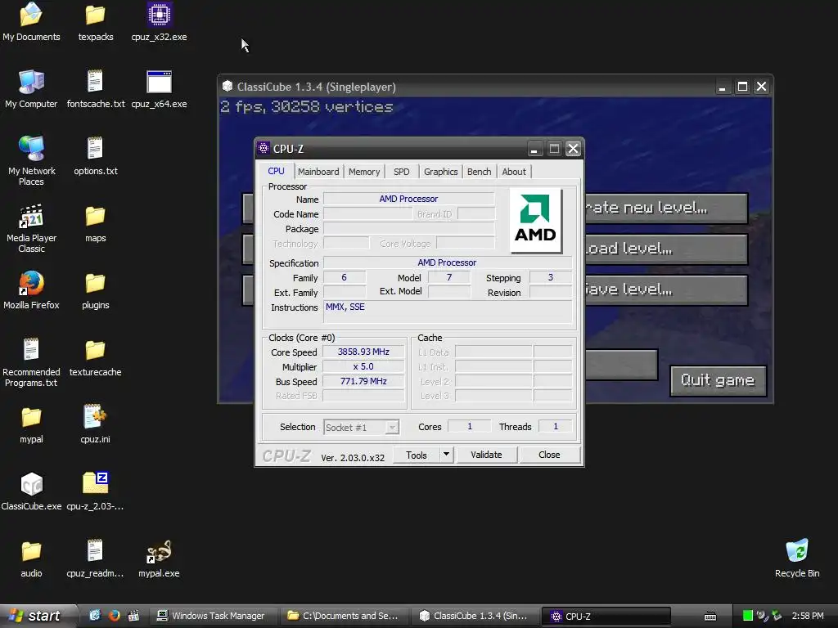Click Load level in ClassiCube

(666, 249)
